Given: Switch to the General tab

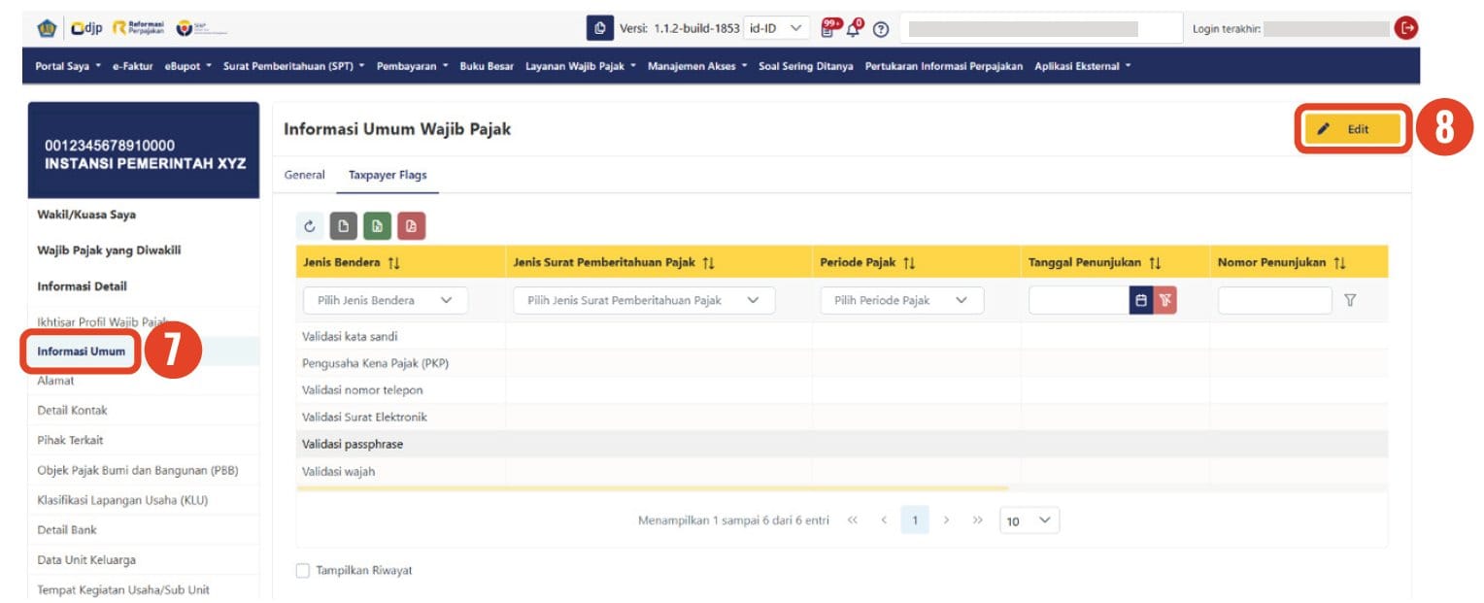Looking at the screenshot, I should pos(304,176).
